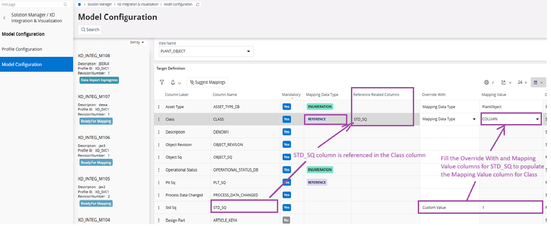Open row menu for Asset Type
Image resolution: width=551 pixels, height=226 pixels.
[159, 107]
